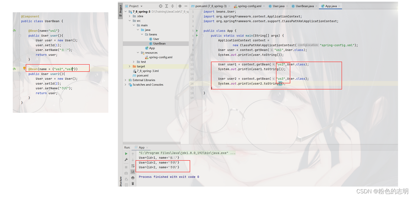
Task: Collapse the beans package
Action: click(x=142, y=34)
